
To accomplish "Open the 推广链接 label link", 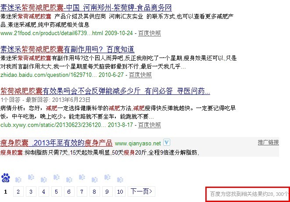I will 269,142.
